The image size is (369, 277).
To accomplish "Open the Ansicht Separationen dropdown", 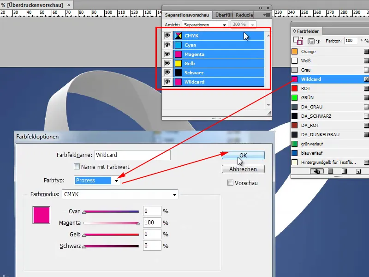I will click(x=205, y=24).
